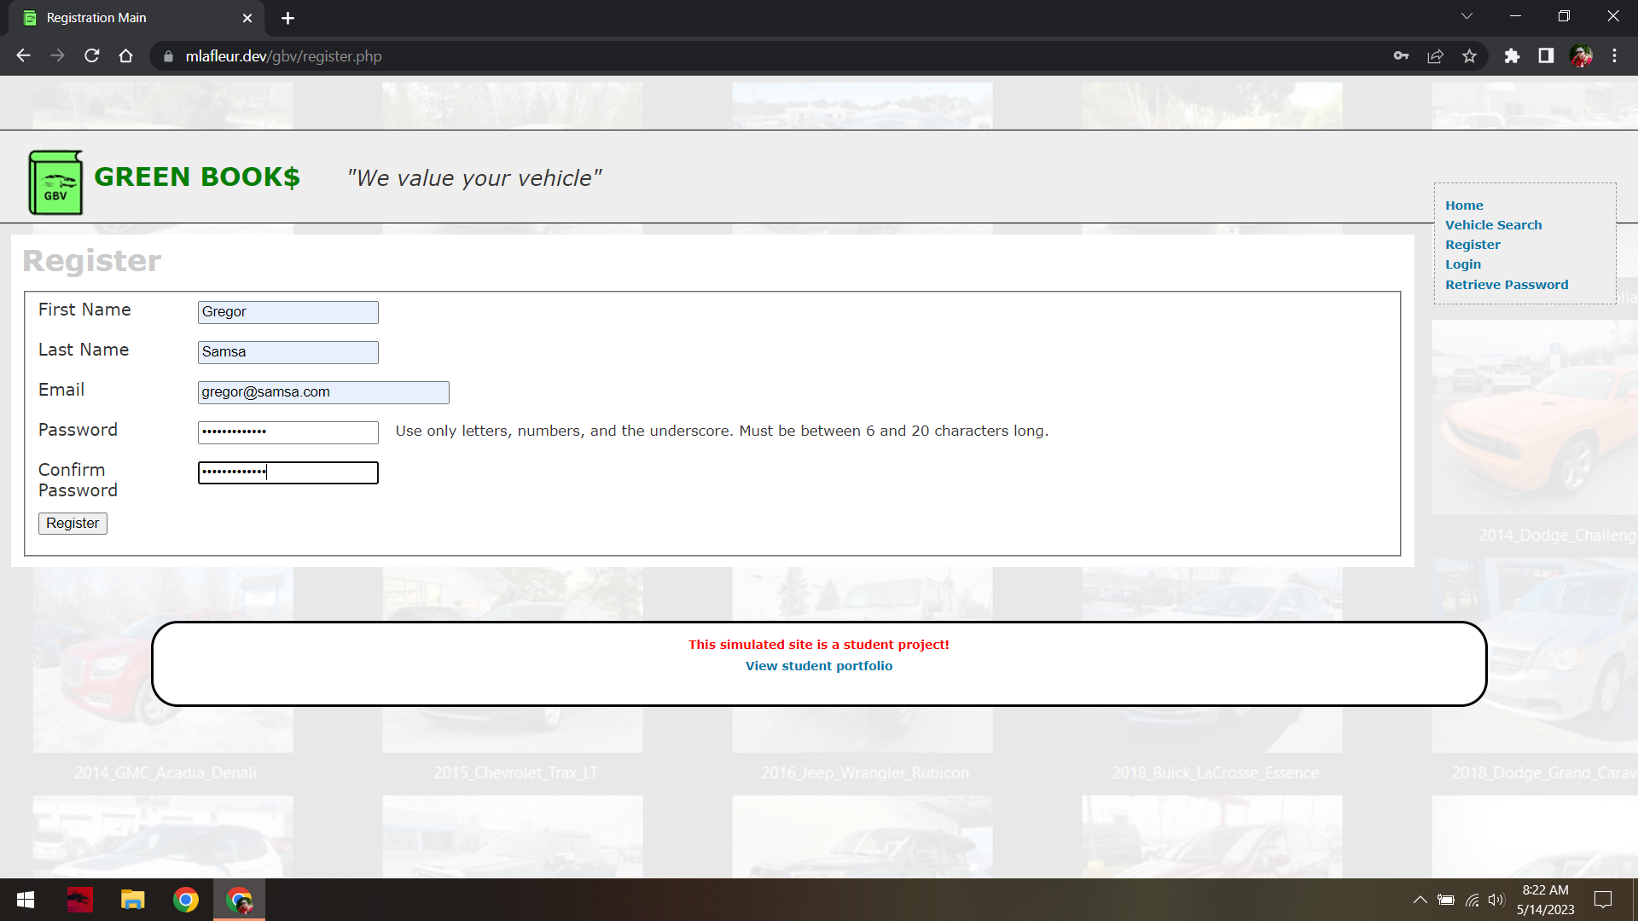
Task: Open the Retrieve Password link
Action: pos(1506,285)
